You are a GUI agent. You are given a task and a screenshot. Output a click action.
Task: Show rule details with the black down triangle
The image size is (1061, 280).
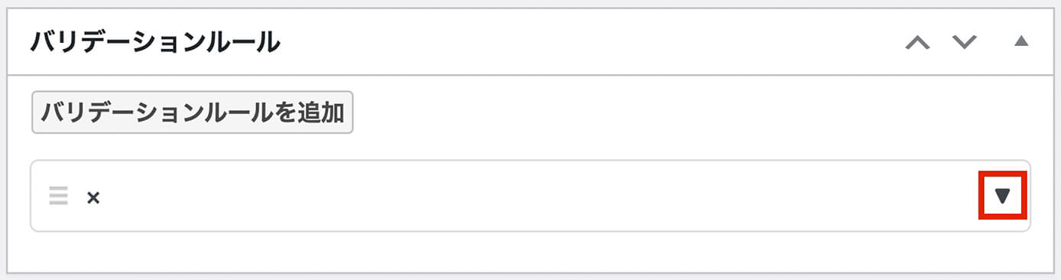click(1002, 197)
